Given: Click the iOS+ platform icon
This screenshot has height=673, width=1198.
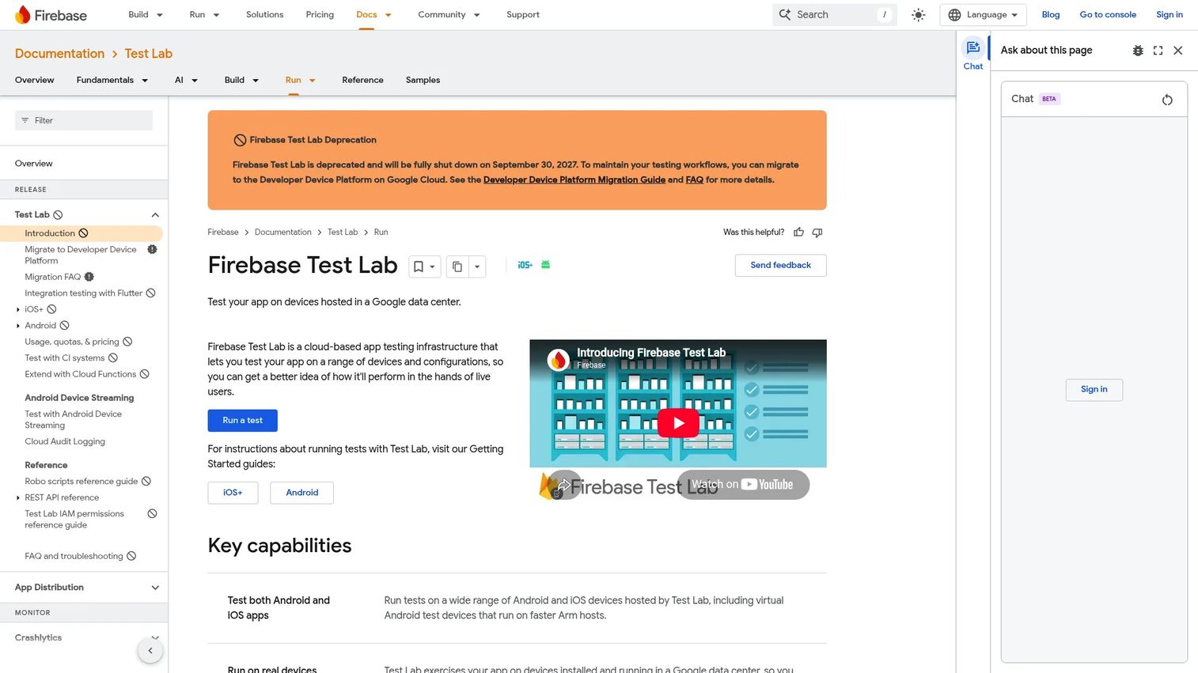Looking at the screenshot, I should [525, 265].
